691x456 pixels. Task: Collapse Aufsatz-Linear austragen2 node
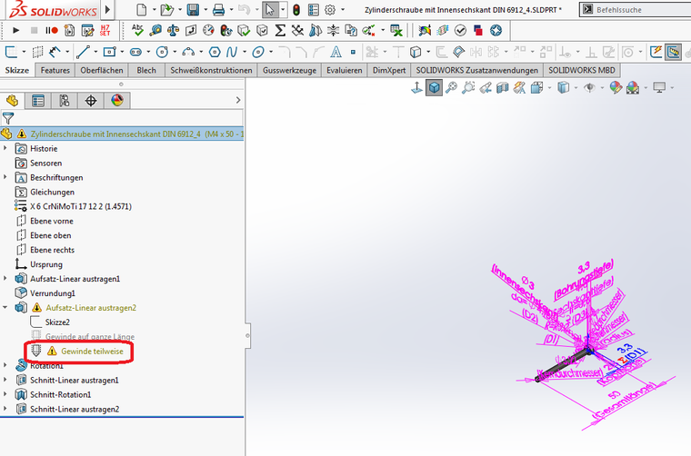[x=5, y=307]
